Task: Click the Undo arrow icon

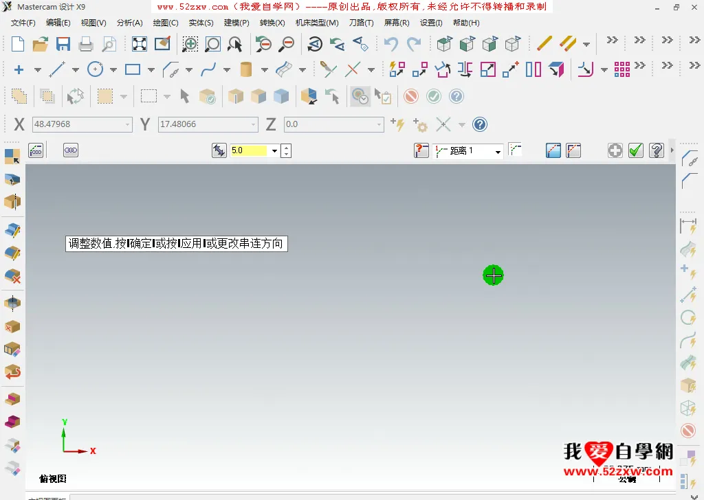Action: [391, 45]
